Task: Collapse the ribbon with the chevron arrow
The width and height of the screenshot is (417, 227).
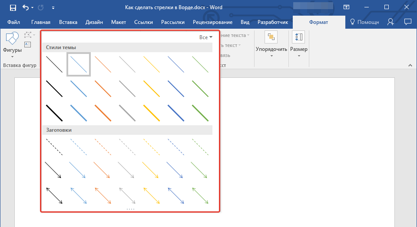Action: pyautogui.click(x=410, y=65)
